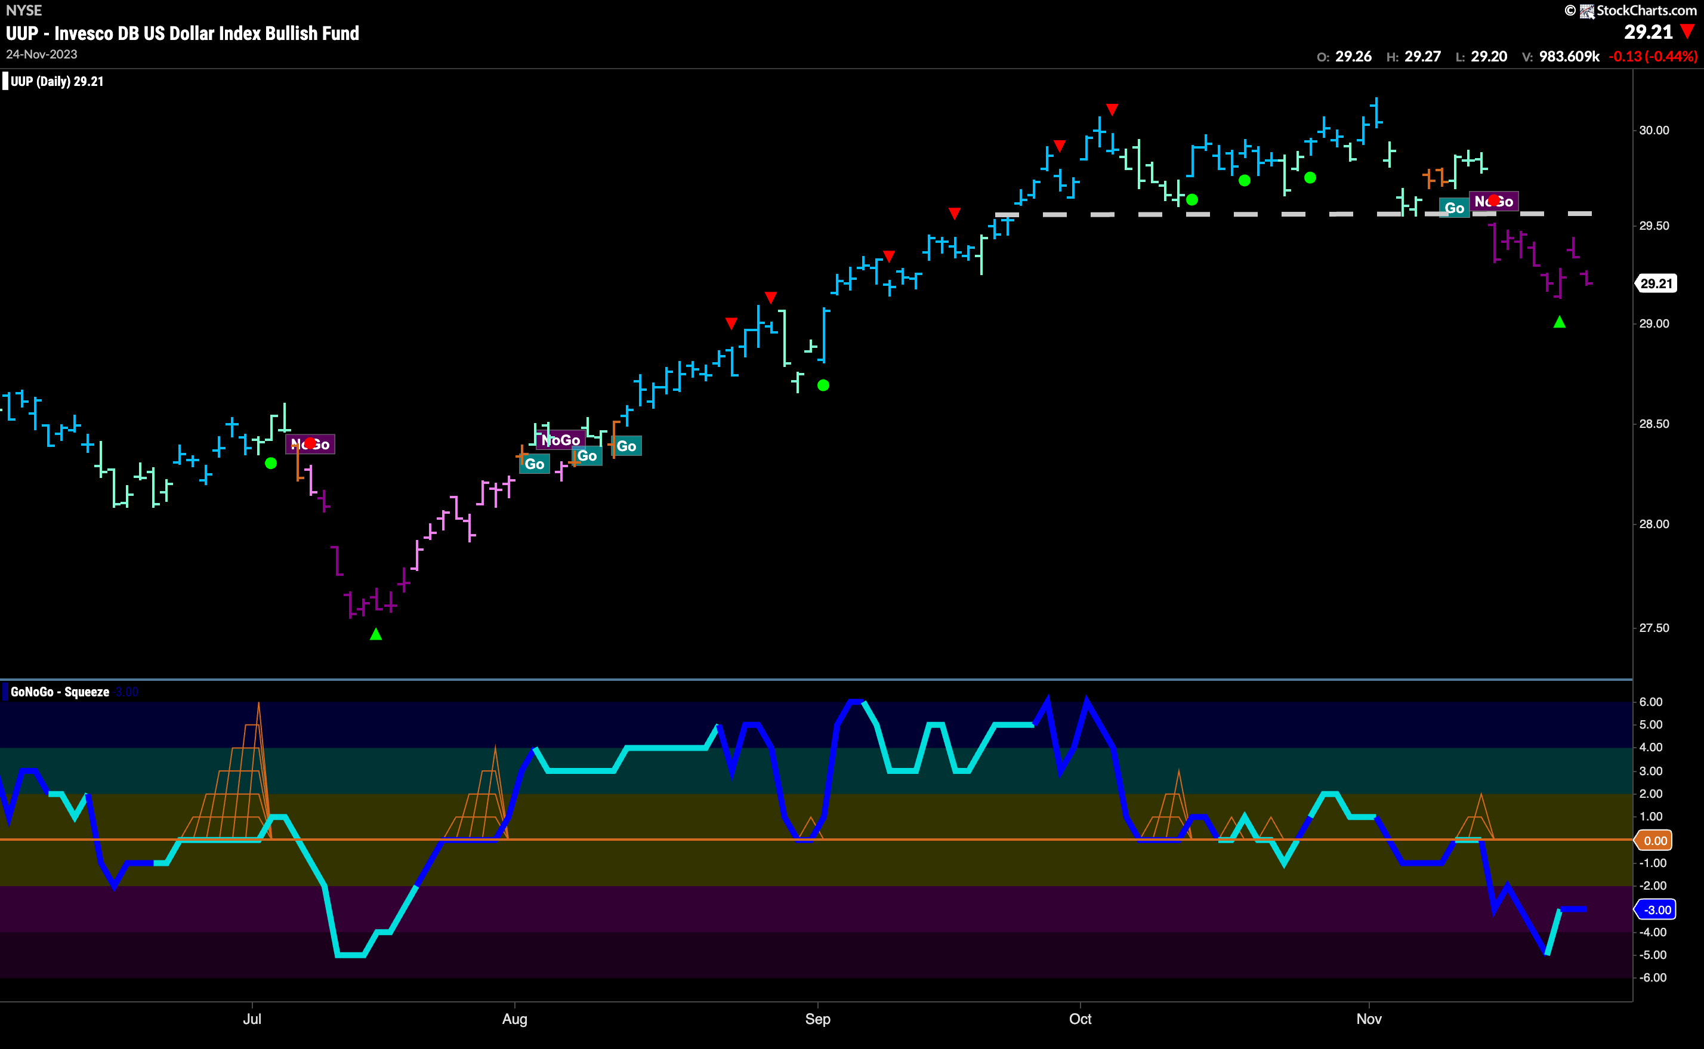Click the last price 29.21 in header
The image size is (1704, 1049).
coord(1648,32)
